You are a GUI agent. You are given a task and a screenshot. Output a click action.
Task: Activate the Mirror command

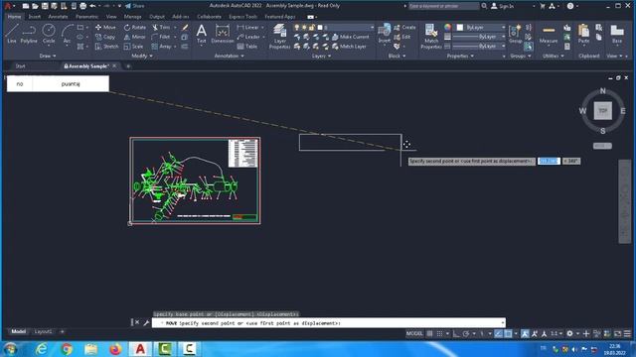tap(135, 37)
